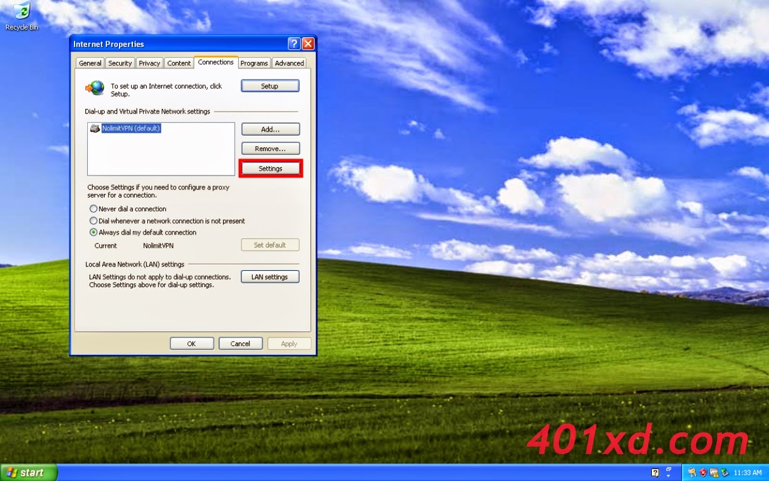Switch to the Security tab
This screenshot has width=769, height=481.
coord(120,63)
